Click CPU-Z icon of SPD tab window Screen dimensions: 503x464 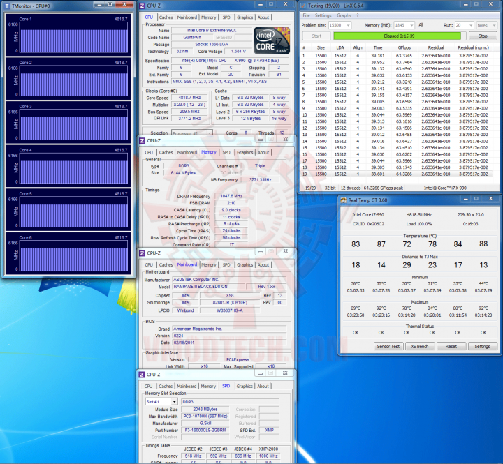click(142, 374)
